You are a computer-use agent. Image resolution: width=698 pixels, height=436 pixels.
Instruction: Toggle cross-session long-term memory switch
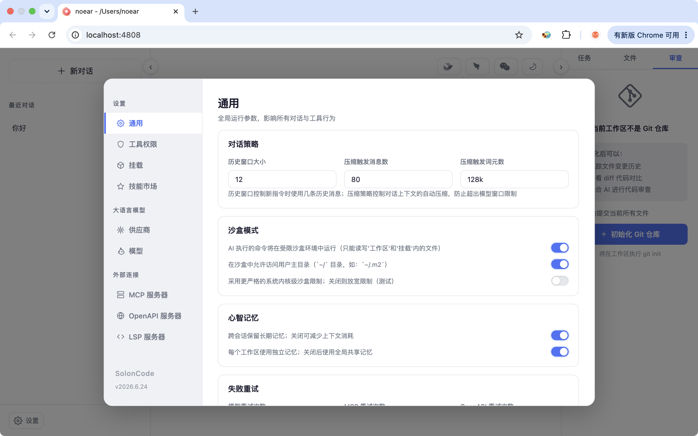[560, 335]
